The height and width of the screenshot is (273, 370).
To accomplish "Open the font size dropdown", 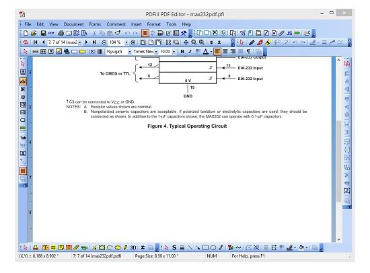I will (x=174, y=51).
